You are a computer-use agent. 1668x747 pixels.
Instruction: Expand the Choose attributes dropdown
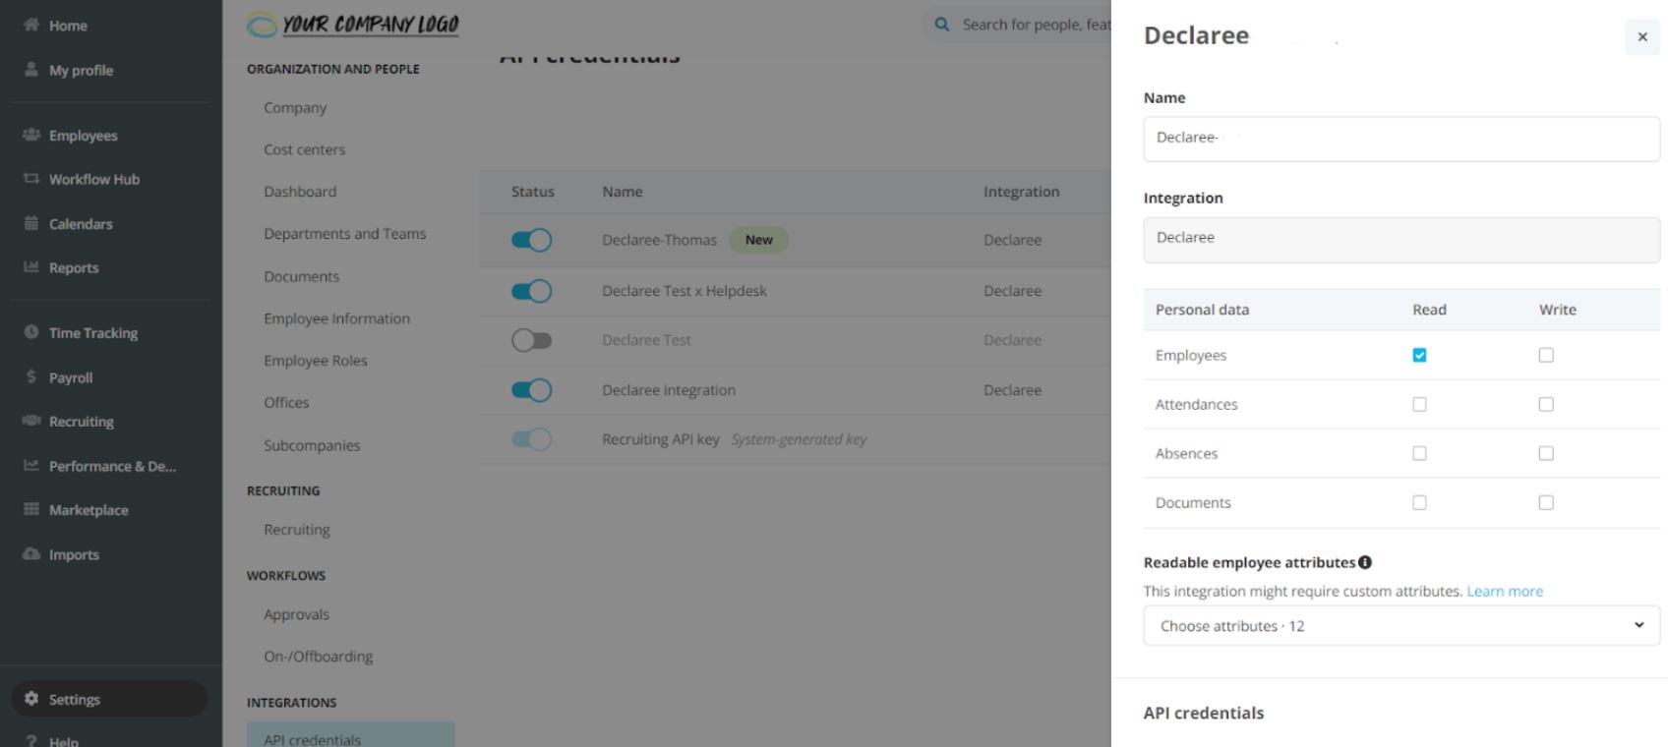(1400, 625)
